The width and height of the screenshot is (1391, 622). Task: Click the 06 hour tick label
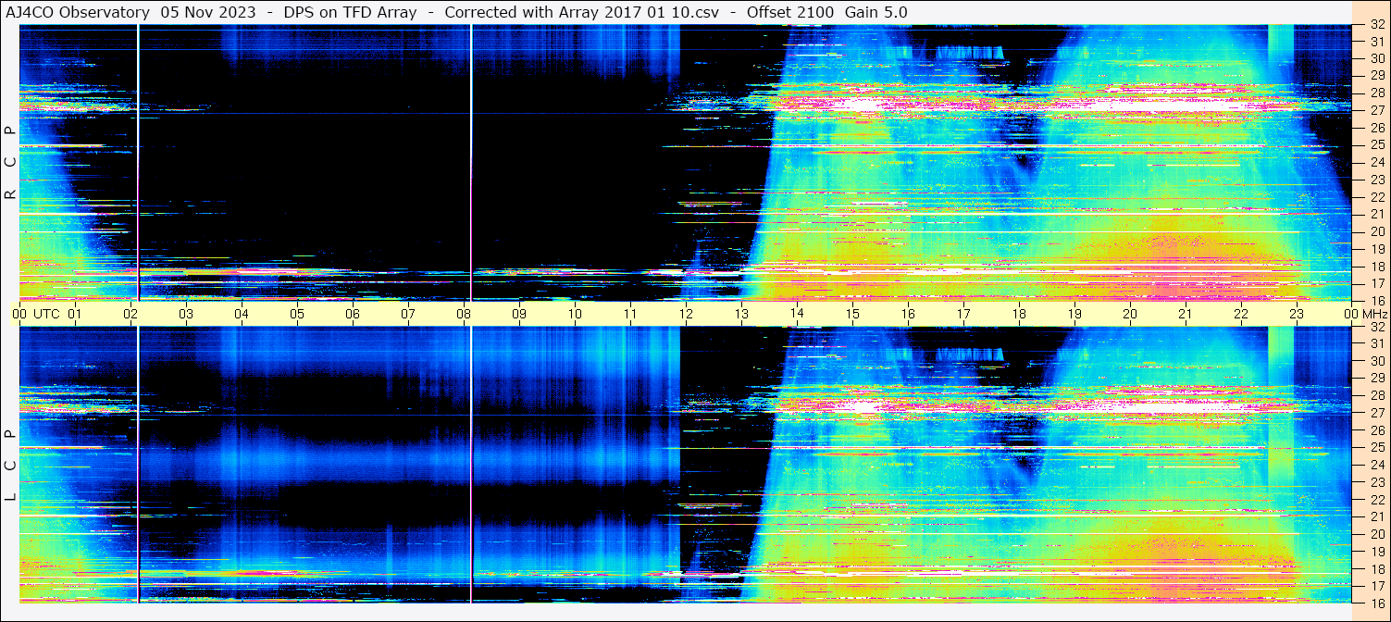coord(353,314)
